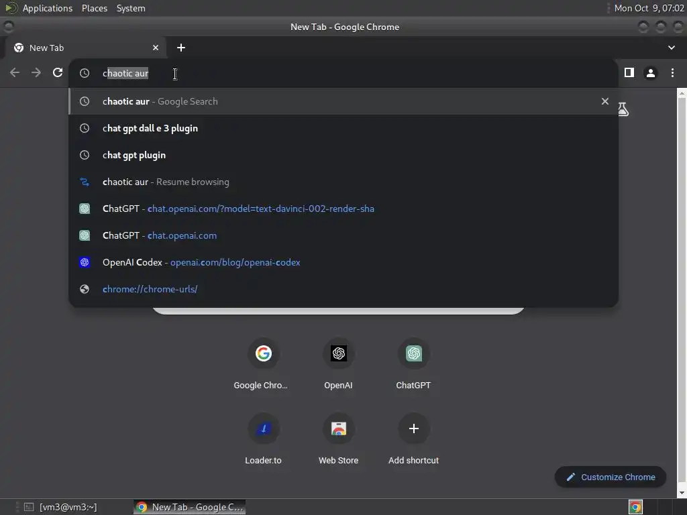Open the Loader.to shortcut tile
687x515 pixels.
tap(263, 439)
